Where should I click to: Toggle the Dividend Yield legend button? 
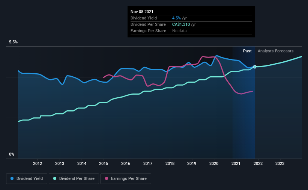coord(27,179)
